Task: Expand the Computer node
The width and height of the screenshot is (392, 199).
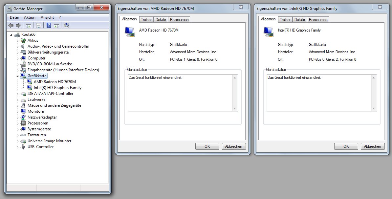Action: (17, 58)
